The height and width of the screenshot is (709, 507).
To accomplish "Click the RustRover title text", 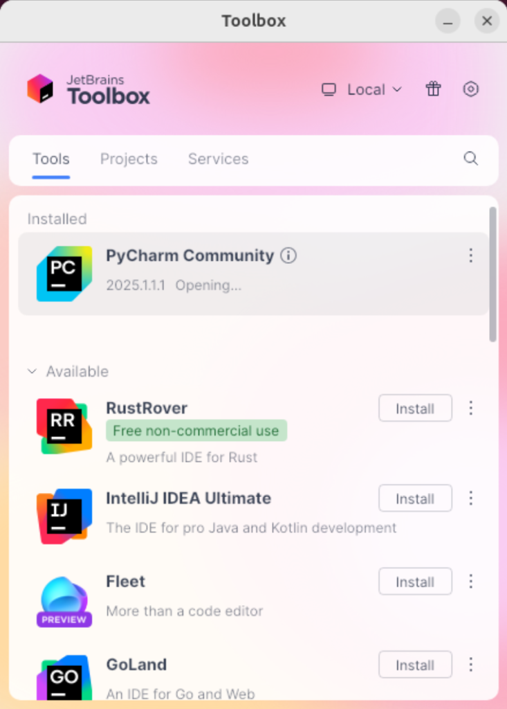I will pos(147,408).
